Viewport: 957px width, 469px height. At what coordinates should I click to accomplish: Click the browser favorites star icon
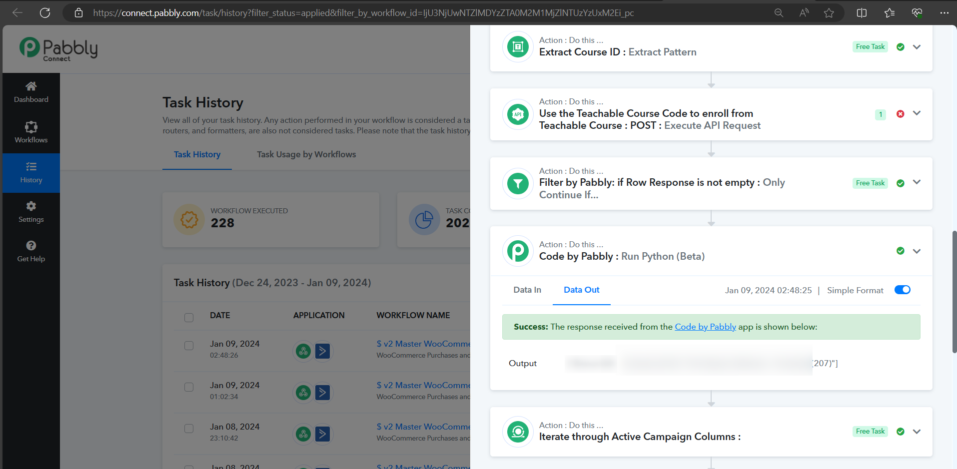829,13
